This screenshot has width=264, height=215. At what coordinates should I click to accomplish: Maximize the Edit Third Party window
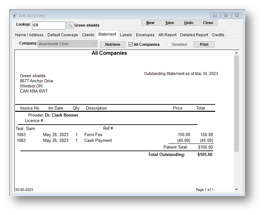pyautogui.click(x=226, y=16)
